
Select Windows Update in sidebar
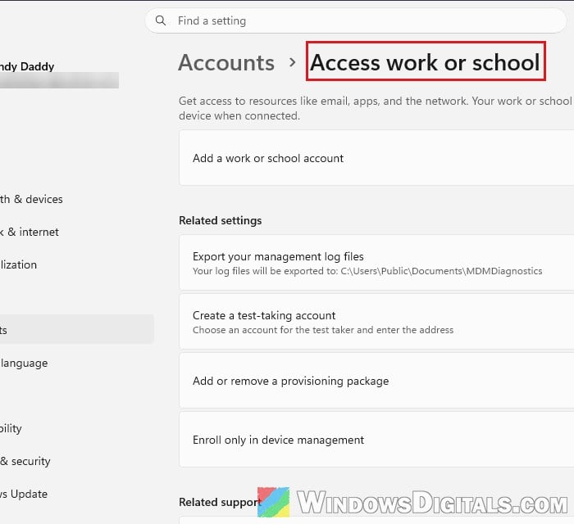pos(24,494)
